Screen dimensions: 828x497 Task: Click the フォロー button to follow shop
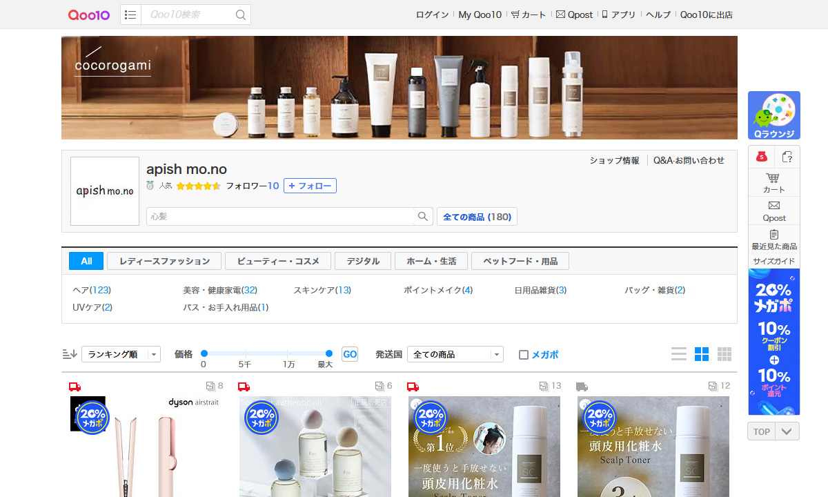tap(310, 186)
